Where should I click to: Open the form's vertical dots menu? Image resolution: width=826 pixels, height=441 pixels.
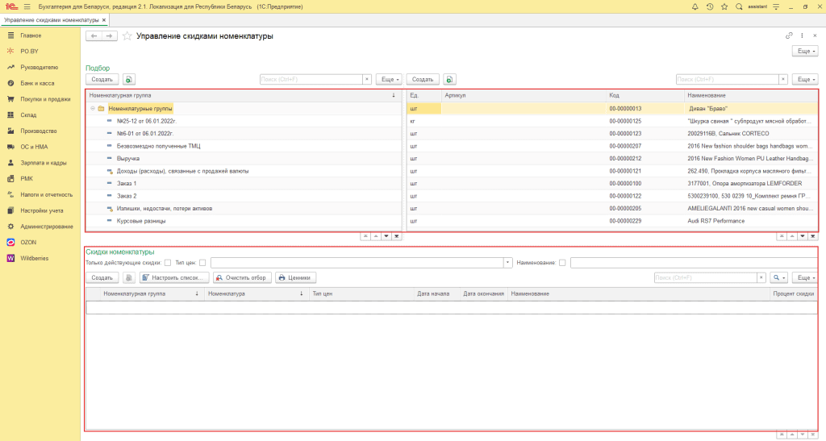coord(802,35)
